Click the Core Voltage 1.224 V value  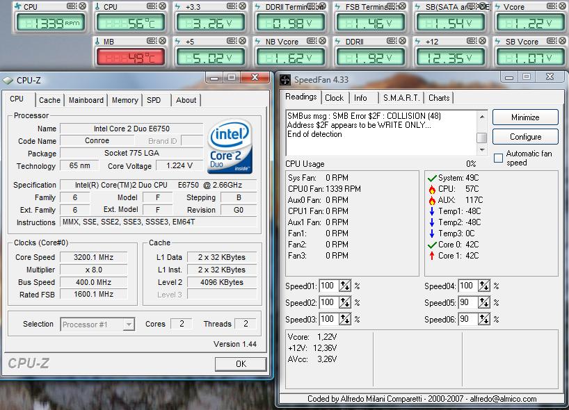click(x=179, y=165)
